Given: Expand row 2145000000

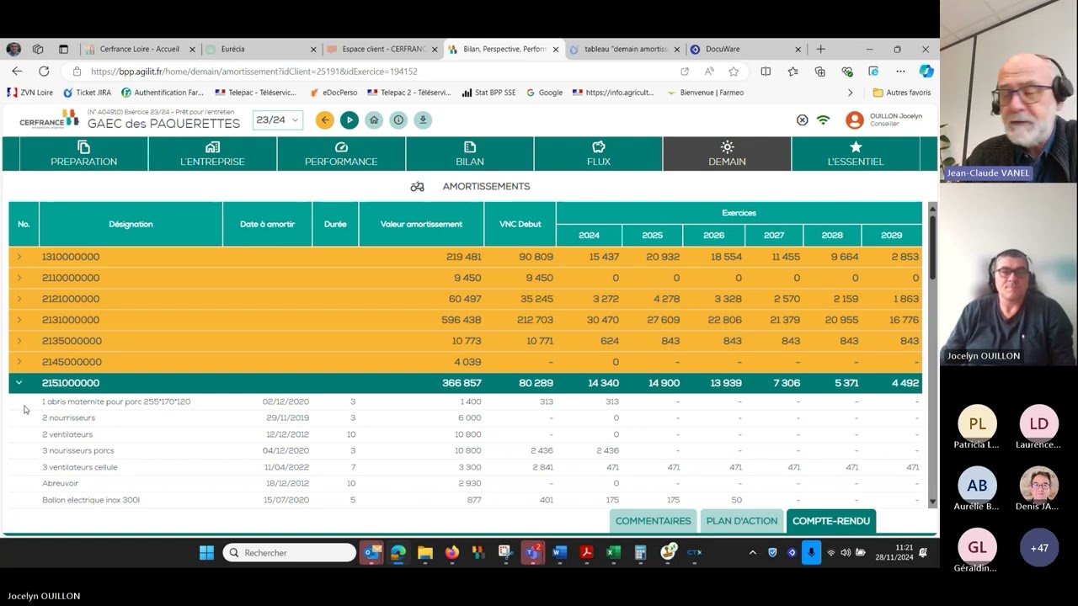Looking at the screenshot, I should (x=19, y=362).
